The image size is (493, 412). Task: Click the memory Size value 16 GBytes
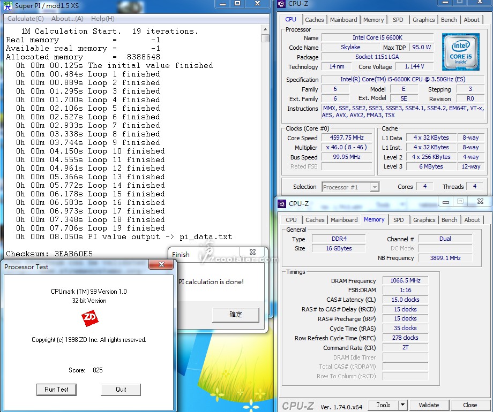(x=339, y=248)
